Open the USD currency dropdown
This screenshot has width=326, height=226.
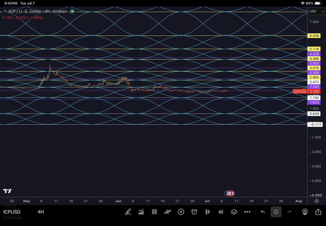pos(316,11)
